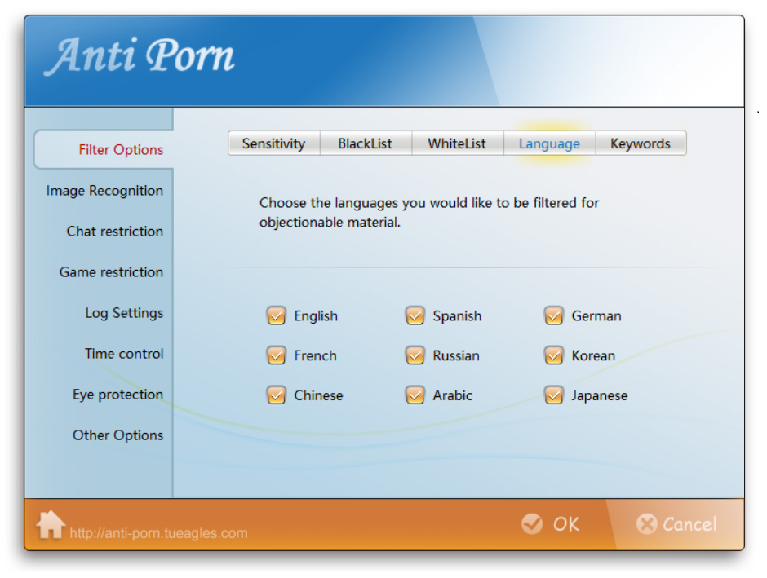Screen dimensions: 767x578
Task: Uncheck the French checkbox
Action: point(277,355)
